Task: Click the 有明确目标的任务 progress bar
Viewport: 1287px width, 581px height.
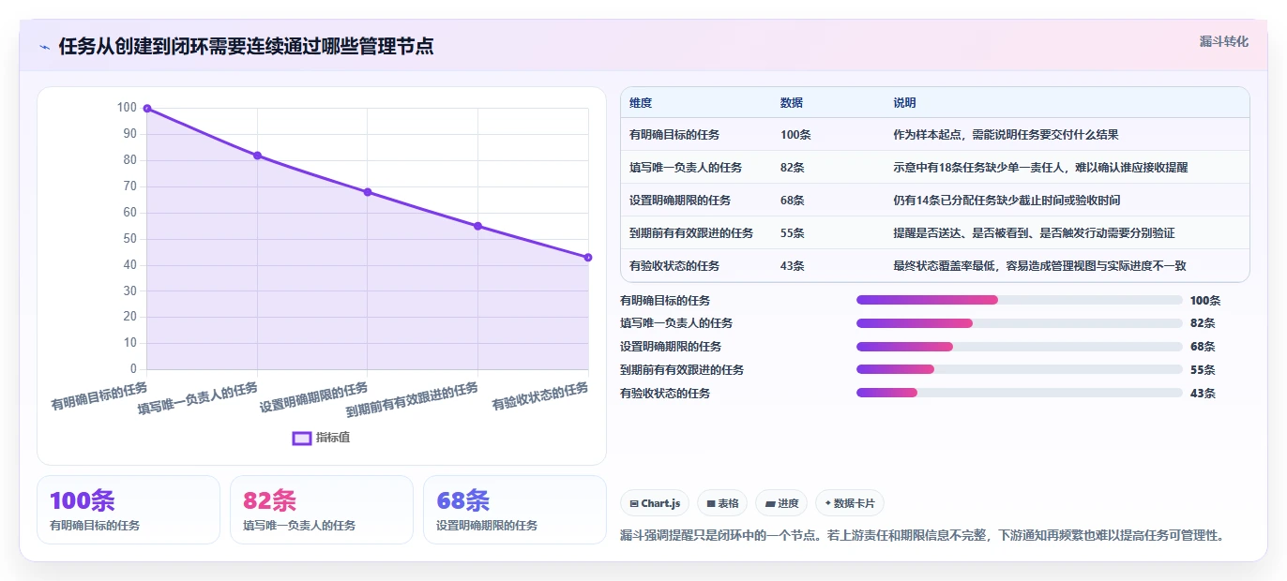Action: (1019, 300)
